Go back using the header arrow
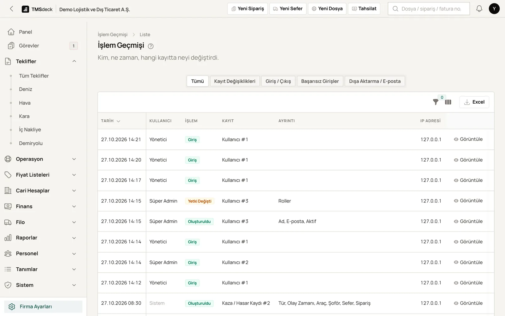 [12, 9]
